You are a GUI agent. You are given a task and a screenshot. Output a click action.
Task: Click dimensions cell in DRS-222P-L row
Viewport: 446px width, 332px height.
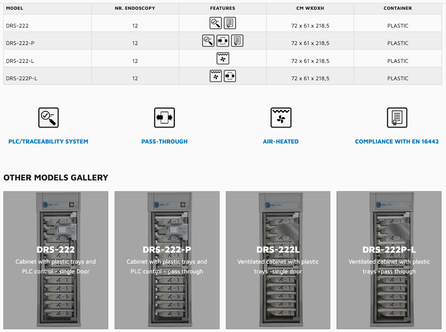click(310, 76)
